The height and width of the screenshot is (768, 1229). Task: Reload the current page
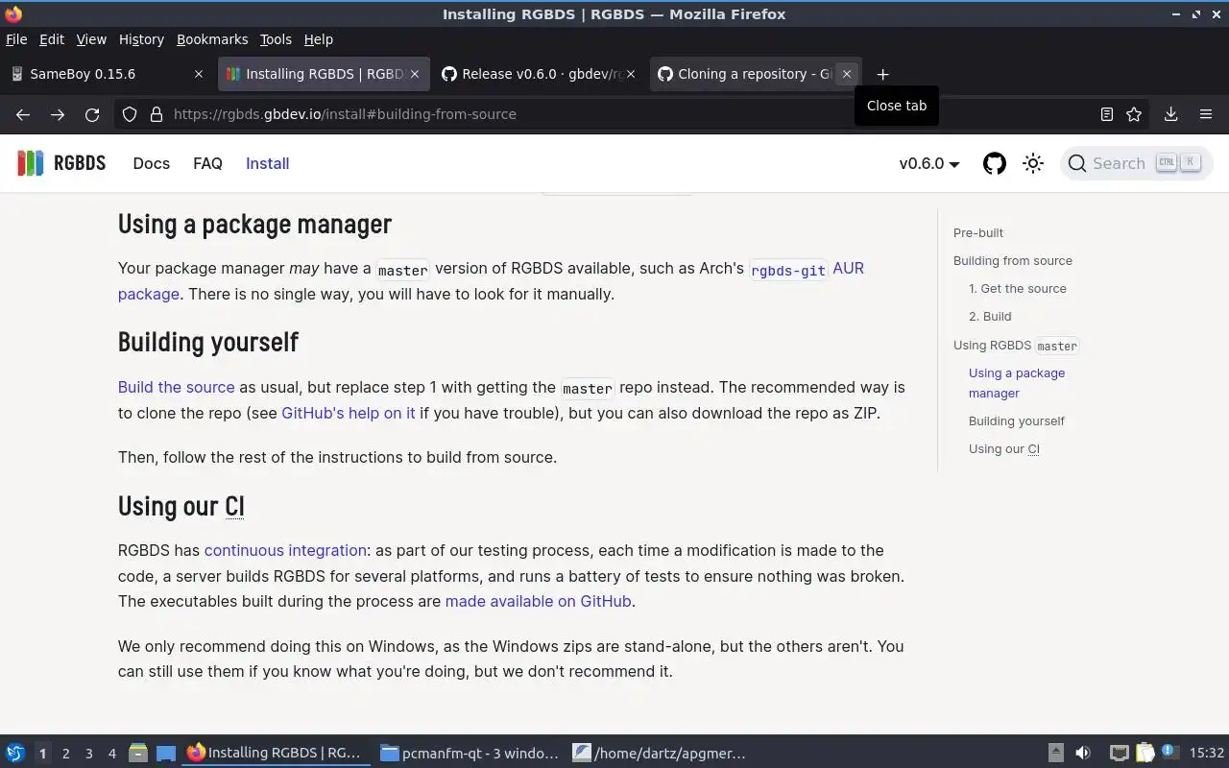point(92,114)
